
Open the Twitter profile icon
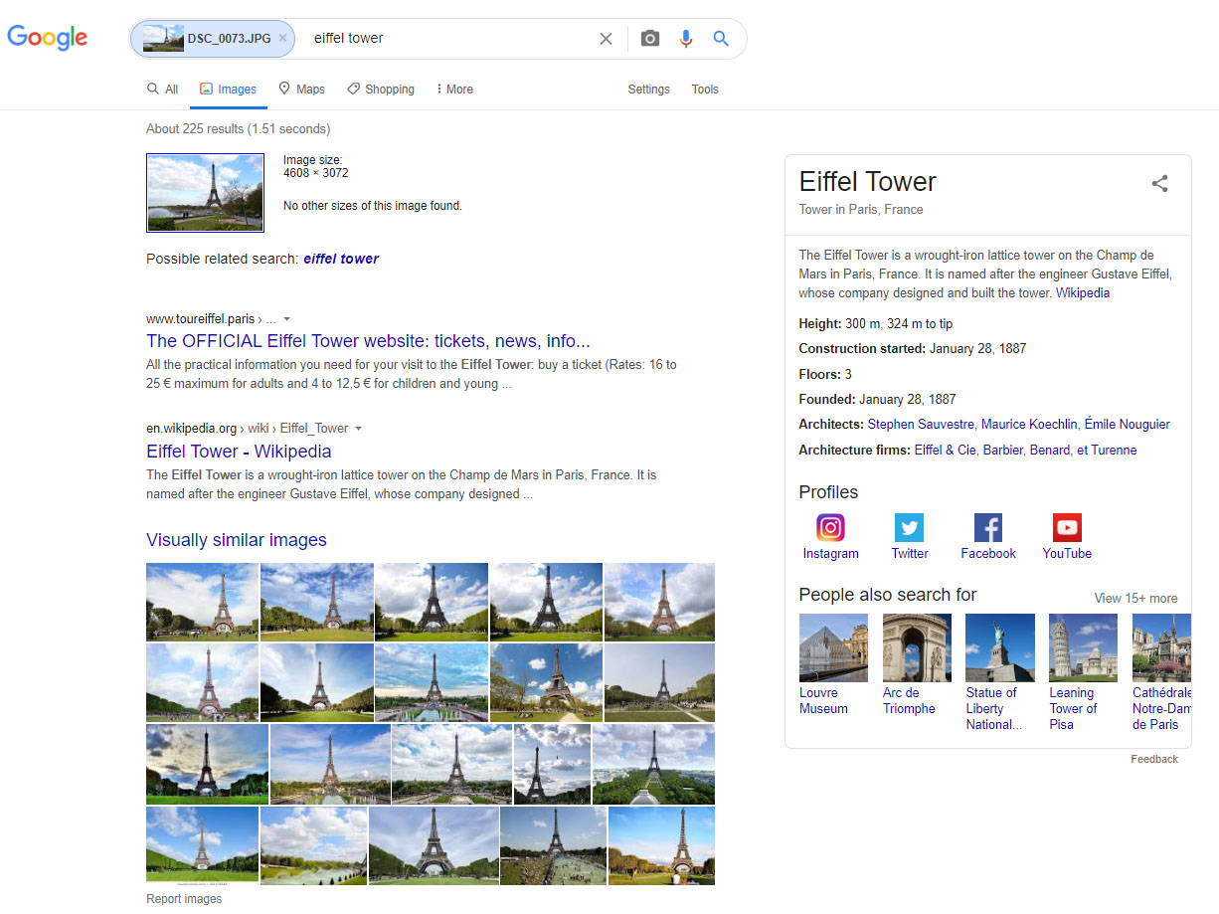pyautogui.click(x=909, y=527)
